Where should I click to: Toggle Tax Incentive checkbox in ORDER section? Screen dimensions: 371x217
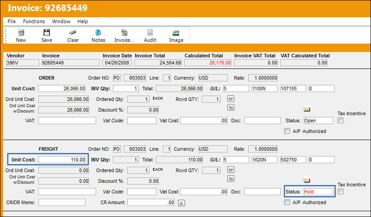(340, 121)
